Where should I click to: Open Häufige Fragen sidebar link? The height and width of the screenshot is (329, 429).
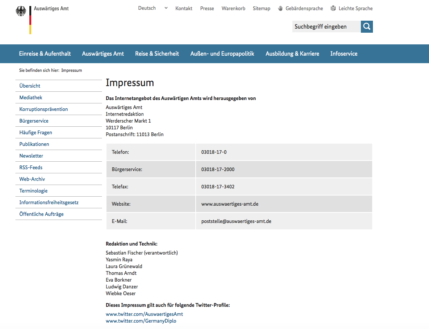59,132
